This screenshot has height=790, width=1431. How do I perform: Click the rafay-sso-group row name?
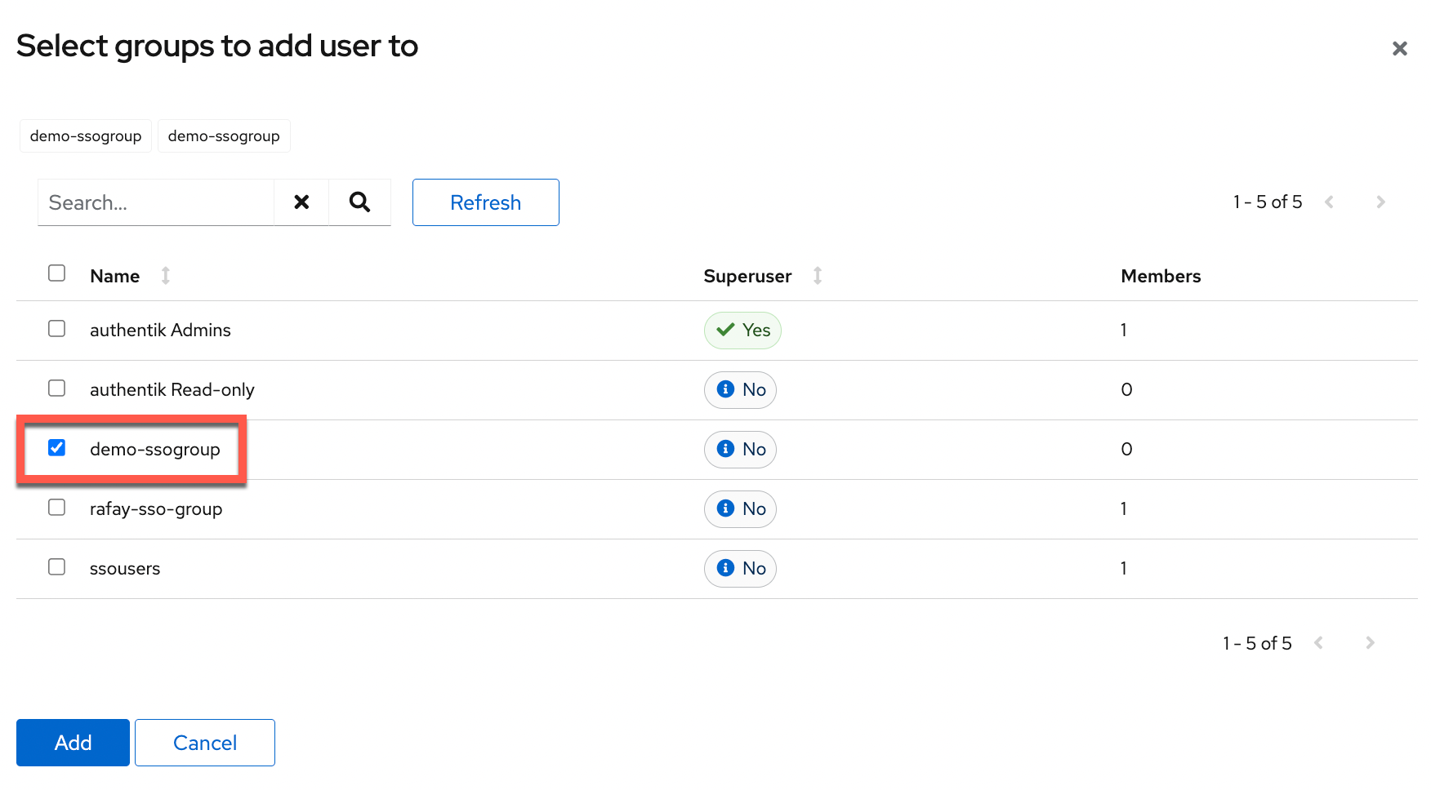click(x=156, y=508)
